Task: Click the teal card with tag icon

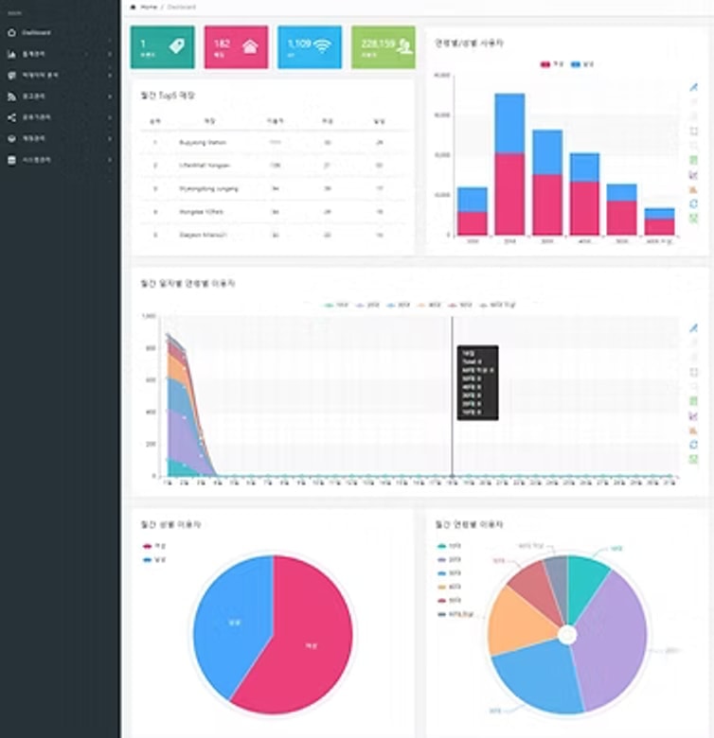Action: coord(162,47)
